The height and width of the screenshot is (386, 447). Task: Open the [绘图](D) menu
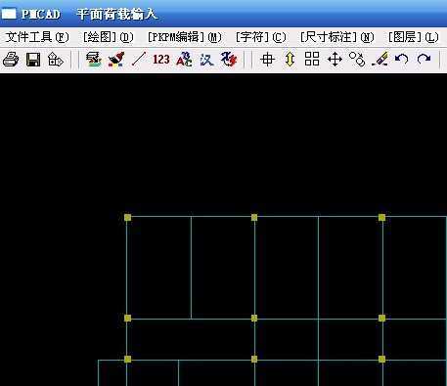click(109, 37)
